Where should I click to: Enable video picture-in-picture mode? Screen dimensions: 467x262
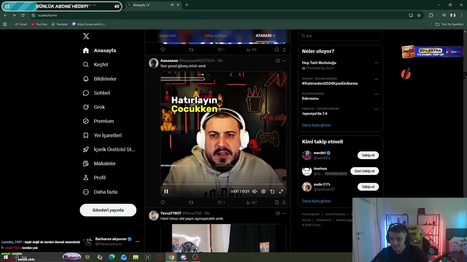coord(272,191)
